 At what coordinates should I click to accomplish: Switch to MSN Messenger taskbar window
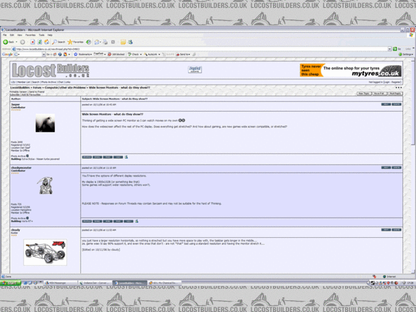click(60, 283)
